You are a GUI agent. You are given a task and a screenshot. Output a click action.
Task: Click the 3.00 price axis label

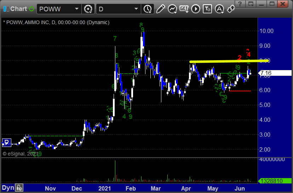pos(265,135)
